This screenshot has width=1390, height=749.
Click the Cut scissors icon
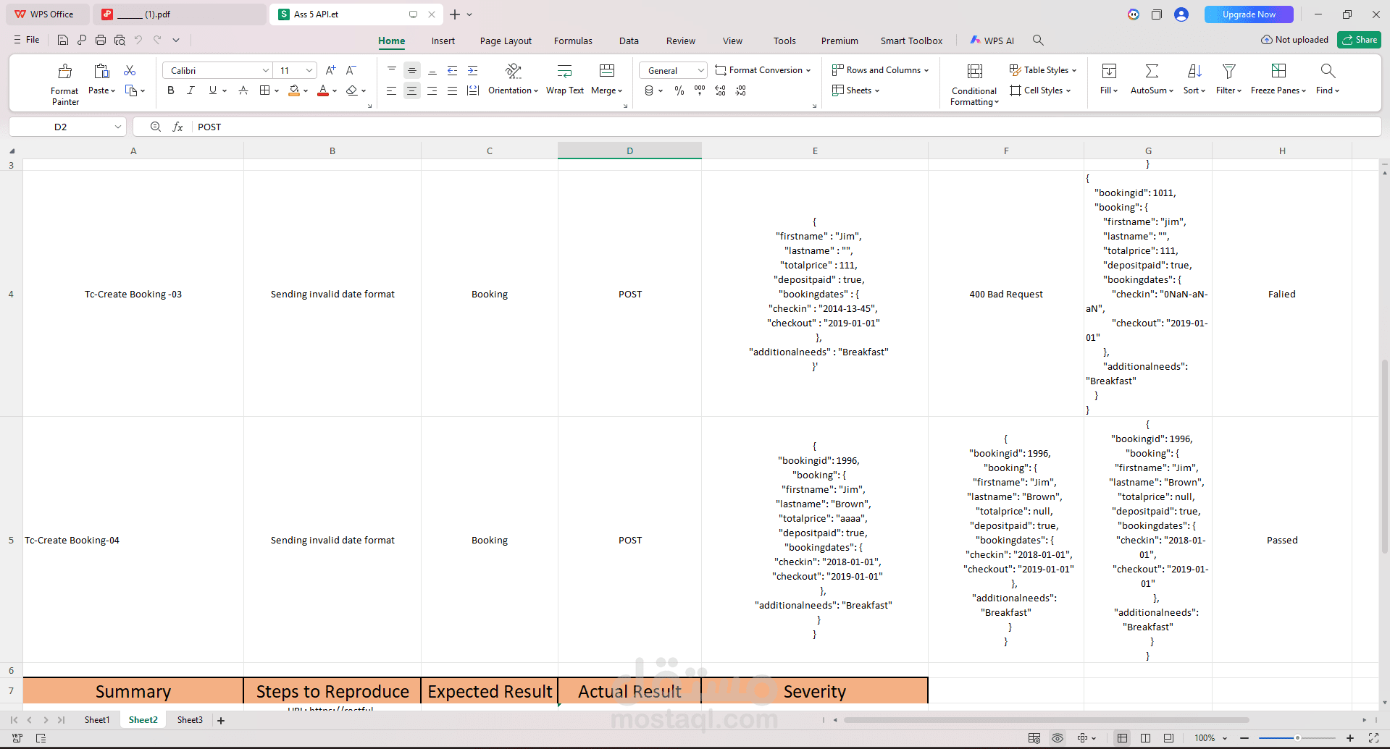[130, 70]
